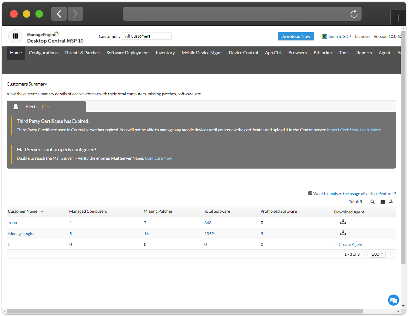Click the browser back arrow
This screenshot has height=316, width=408.
click(x=59, y=14)
